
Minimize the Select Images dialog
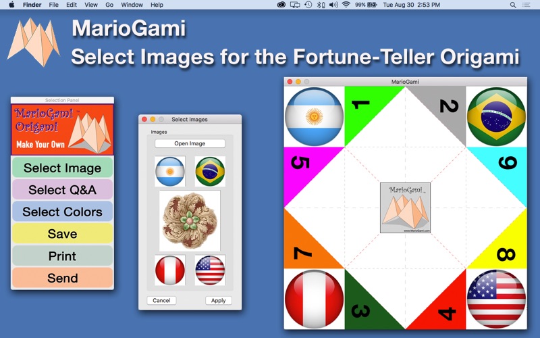click(x=153, y=120)
